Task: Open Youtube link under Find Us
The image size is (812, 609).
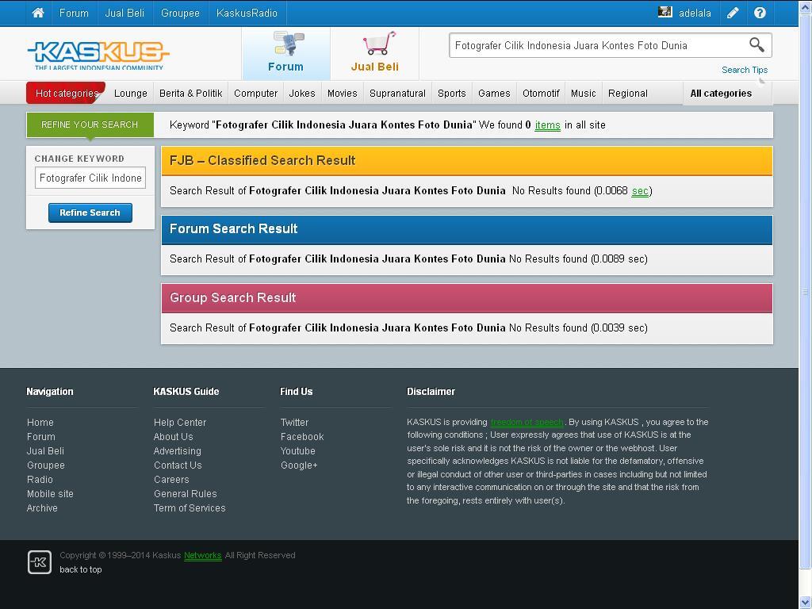Action: tap(298, 451)
